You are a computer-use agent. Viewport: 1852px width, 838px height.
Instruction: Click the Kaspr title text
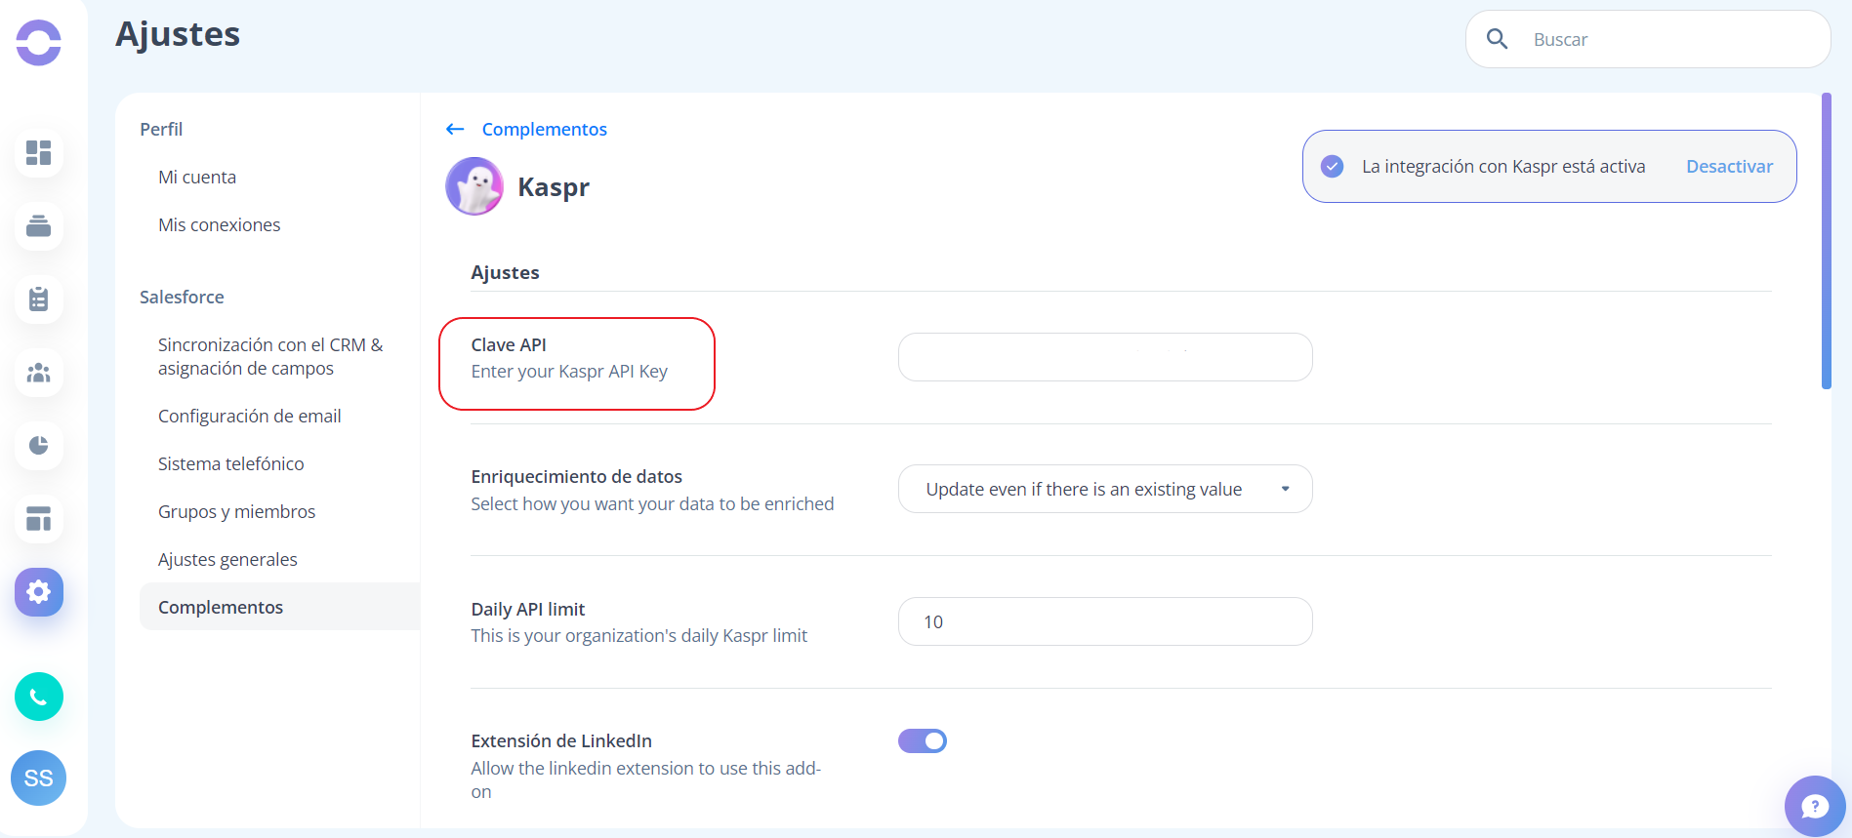(554, 186)
